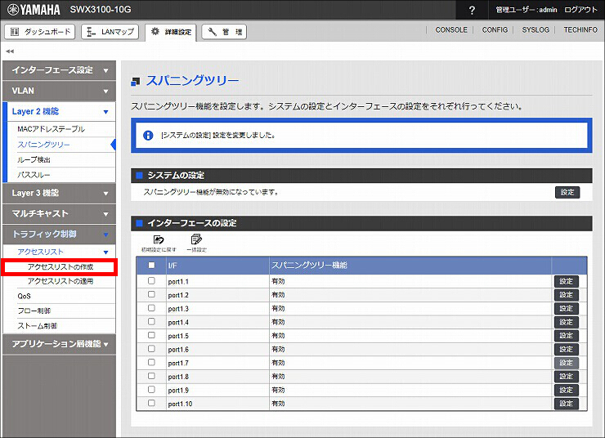Select the 詳細設定 tab
The image size is (605, 438).
[171, 32]
